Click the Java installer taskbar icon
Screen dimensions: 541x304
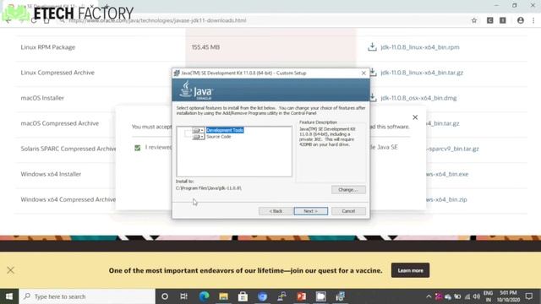pos(340,296)
